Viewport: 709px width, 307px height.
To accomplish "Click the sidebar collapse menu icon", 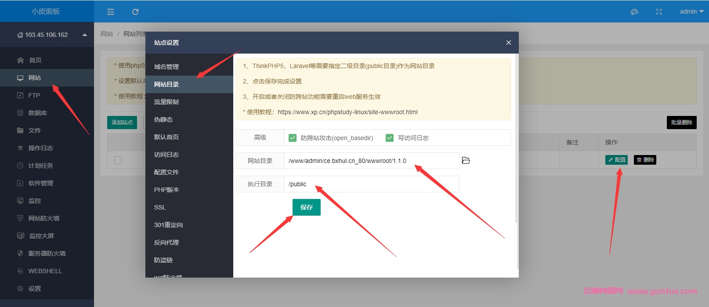I will [111, 12].
